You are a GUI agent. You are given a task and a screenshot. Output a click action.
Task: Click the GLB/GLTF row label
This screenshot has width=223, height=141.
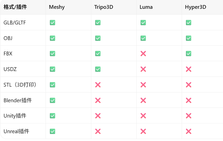[x=15, y=23]
